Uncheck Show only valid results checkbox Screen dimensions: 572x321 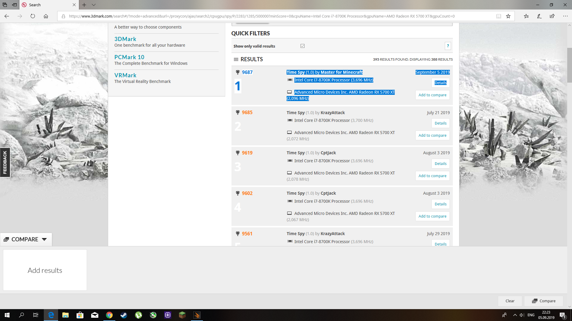[302, 46]
